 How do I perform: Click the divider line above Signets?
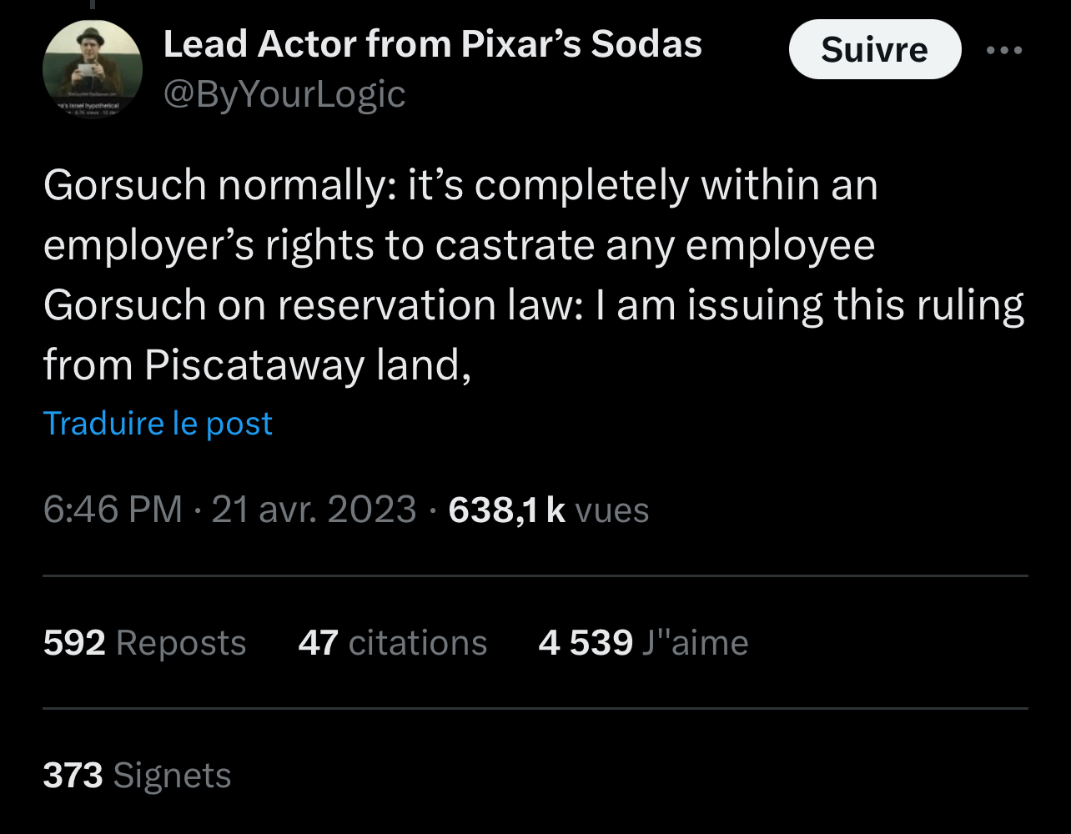coord(535,709)
